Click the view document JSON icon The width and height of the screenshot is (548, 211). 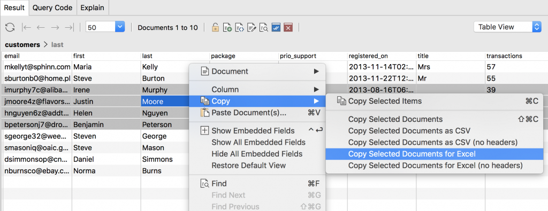(x=239, y=27)
